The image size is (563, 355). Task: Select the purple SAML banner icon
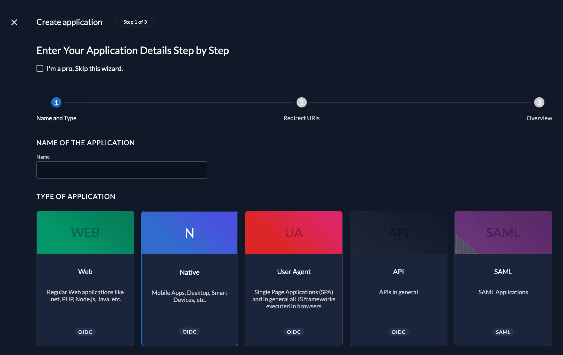coord(503,232)
